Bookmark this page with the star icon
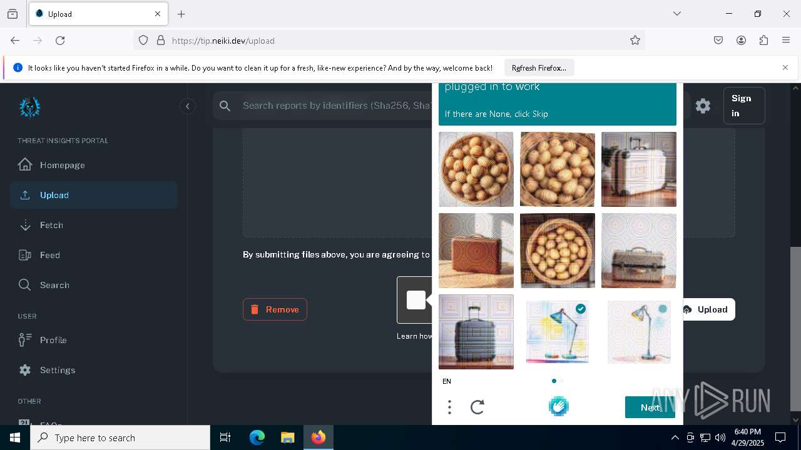The width and height of the screenshot is (801, 450). coord(635,41)
